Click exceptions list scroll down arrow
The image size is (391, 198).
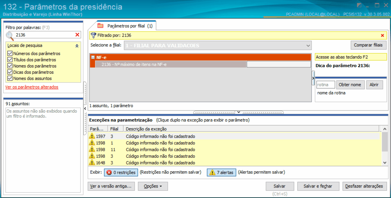point(385,162)
